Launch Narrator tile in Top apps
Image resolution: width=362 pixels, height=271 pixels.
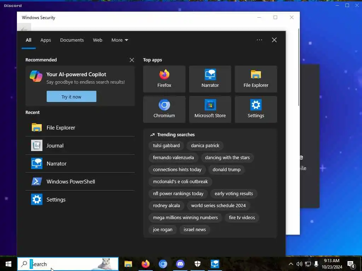(x=210, y=79)
